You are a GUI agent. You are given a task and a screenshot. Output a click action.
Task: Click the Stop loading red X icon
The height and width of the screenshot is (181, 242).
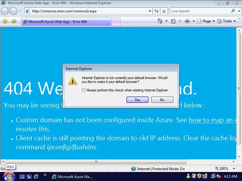pyautogui.click(x=164, y=11)
